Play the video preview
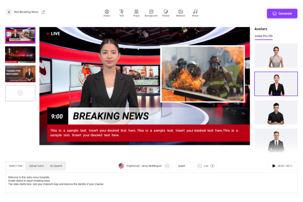 click(x=274, y=166)
